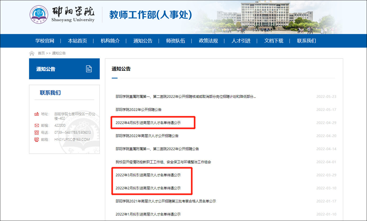Click the date 2022-04-14
This screenshot has width=367, height=221.
326,149
